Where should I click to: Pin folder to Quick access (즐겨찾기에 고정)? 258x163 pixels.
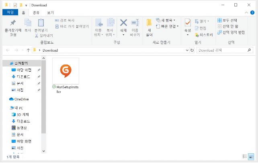[x=13, y=28]
